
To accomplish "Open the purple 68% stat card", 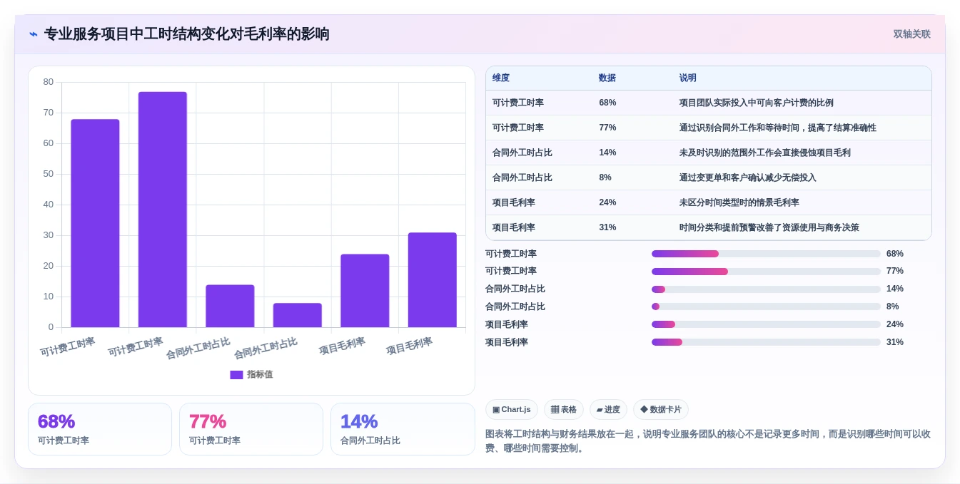I will [100, 429].
